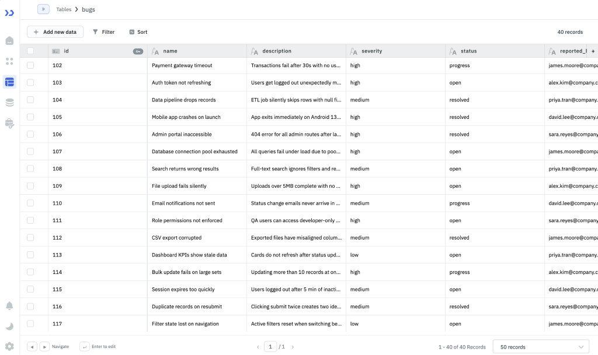The height and width of the screenshot is (355, 598).
Task: Click the description column text-type icon
Action: click(x=255, y=51)
